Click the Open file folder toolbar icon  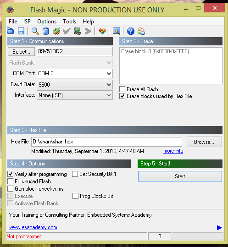pos(11,31)
